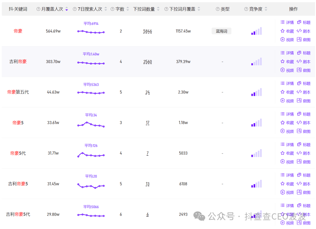Sort by 竞争度 using its arrows
Viewport: 316px width, 229px height.
(x=266, y=9)
